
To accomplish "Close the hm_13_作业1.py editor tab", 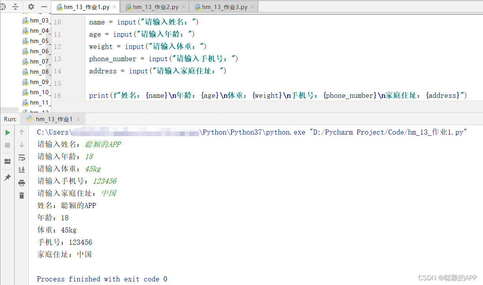I will 115,7.
